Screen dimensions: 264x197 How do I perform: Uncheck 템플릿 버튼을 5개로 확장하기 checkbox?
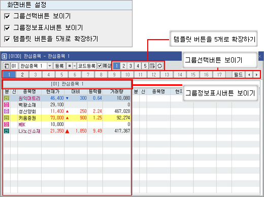(x=7, y=39)
